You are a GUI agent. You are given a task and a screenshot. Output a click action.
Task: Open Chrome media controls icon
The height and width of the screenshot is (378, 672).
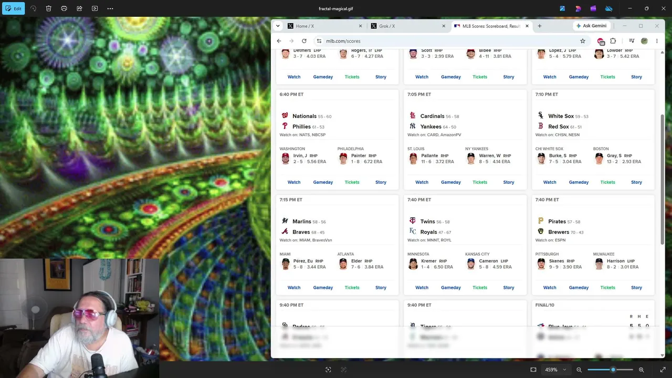pyautogui.click(x=632, y=41)
